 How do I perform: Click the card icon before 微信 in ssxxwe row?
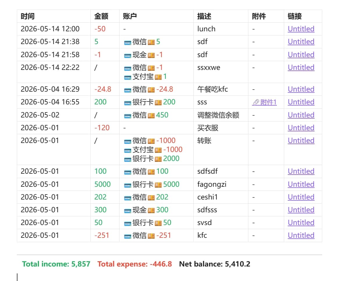[x=128, y=68]
